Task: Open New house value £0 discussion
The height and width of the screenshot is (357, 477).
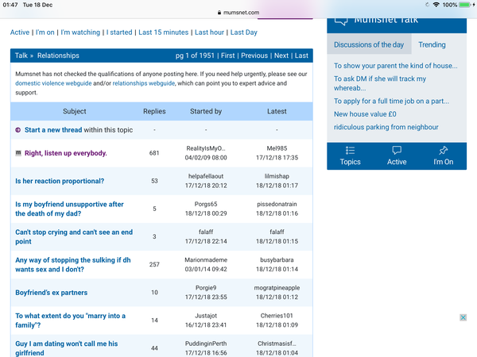Action: [x=365, y=114]
